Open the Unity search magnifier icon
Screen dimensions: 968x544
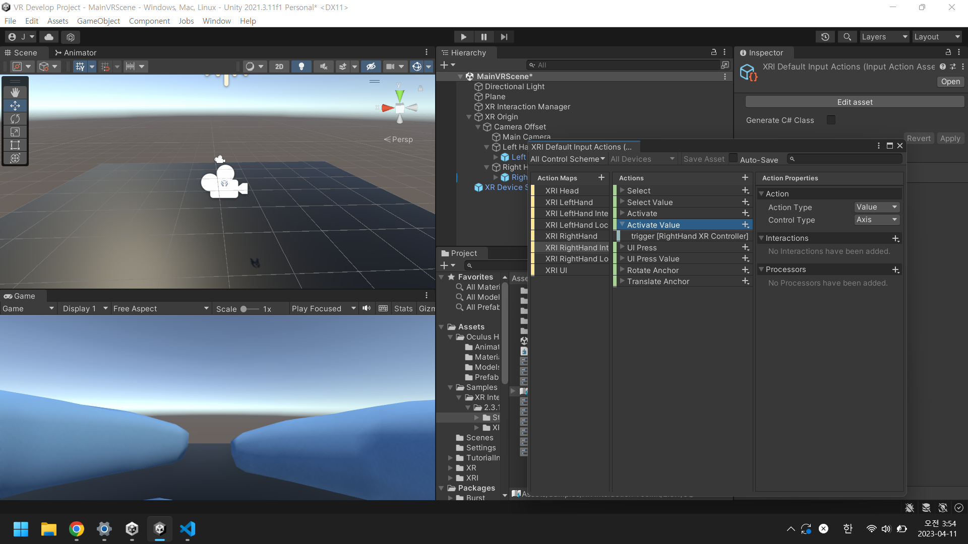(848, 37)
